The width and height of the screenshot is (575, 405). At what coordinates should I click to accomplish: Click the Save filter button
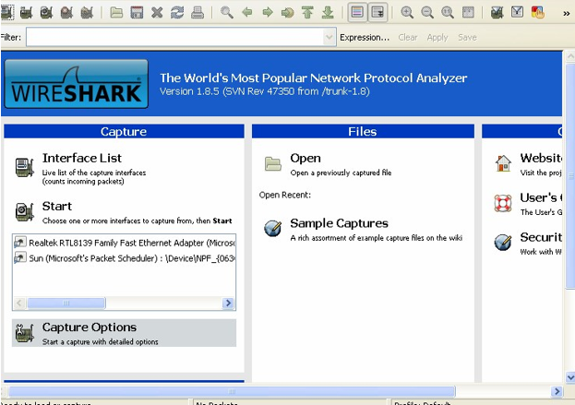tap(467, 38)
